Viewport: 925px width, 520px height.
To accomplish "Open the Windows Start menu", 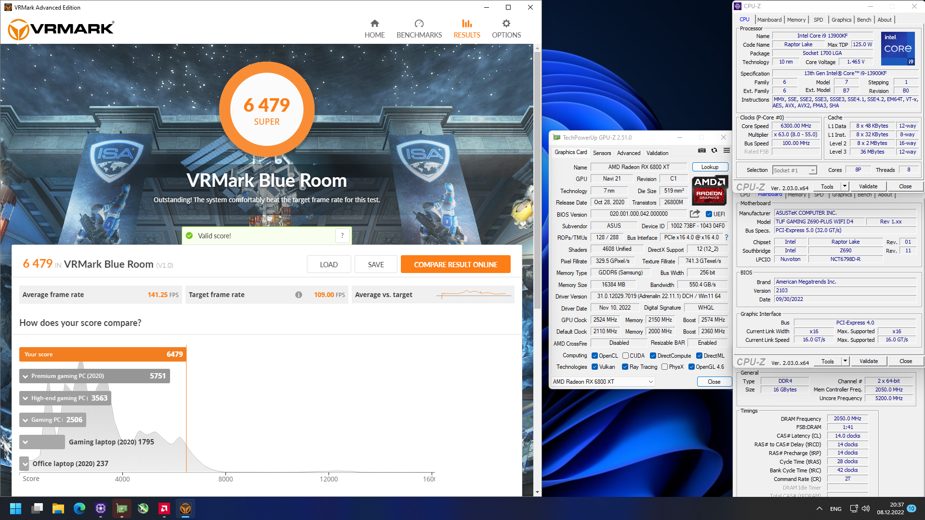I will [15, 508].
